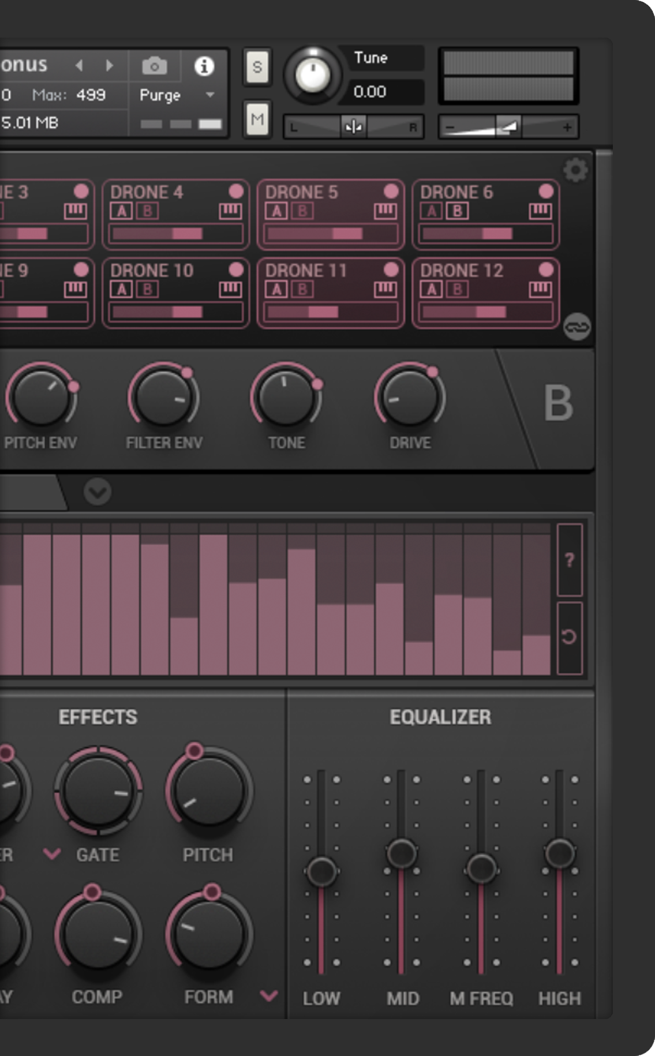Toggle Drone 10 power dot
This screenshot has height=1056, width=655.
236,269
